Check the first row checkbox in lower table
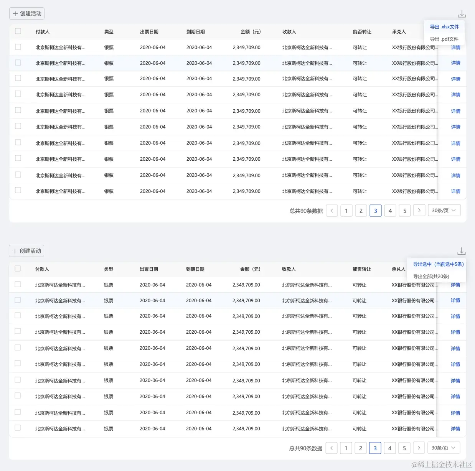475x471 pixels. [18, 284]
